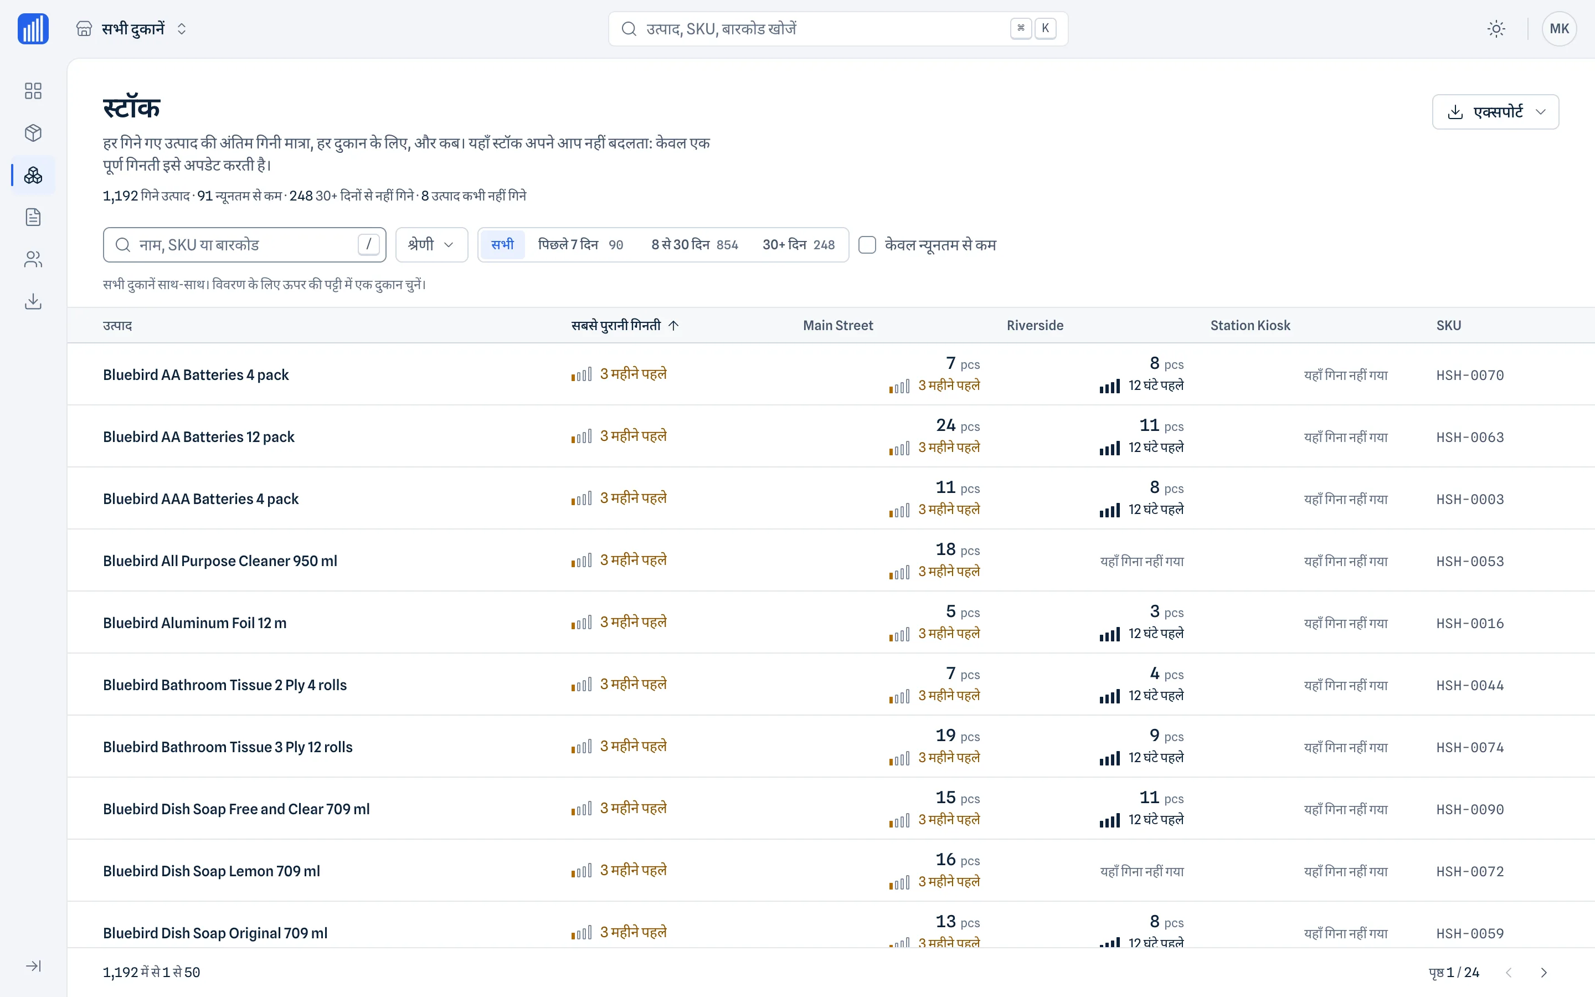Image resolution: width=1595 pixels, height=997 pixels.
Task: Open the MK user avatar menu
Action: click(x=1559, y=29)
